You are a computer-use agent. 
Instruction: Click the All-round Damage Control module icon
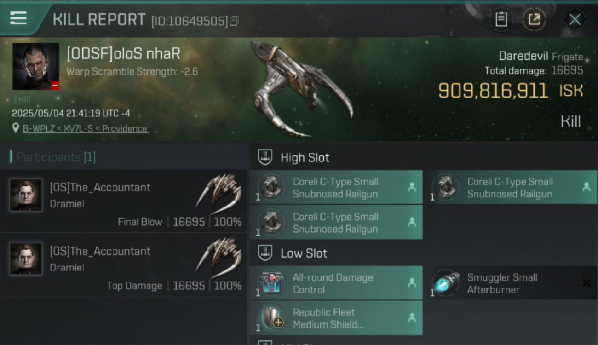coord(271,283)
